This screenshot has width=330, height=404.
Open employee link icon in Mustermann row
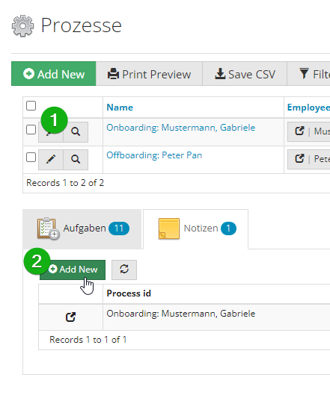(299, 131)
